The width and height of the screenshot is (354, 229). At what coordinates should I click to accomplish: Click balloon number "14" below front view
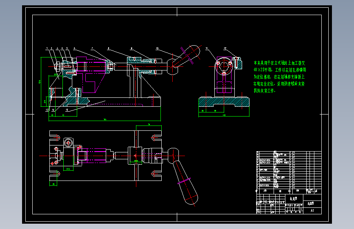click(53, 110)
